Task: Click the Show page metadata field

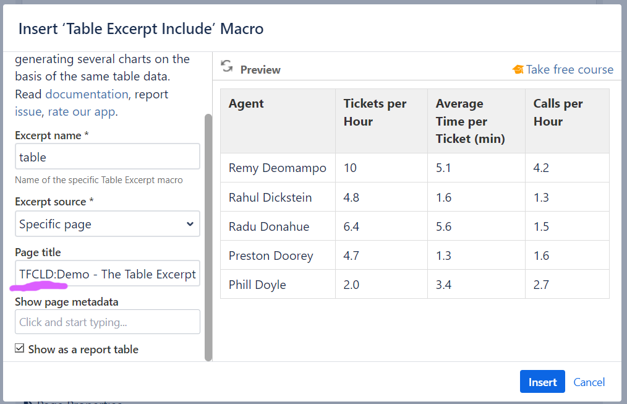Action: tap(108, 322)
